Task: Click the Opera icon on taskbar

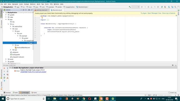Action: [x=90, y=98]
